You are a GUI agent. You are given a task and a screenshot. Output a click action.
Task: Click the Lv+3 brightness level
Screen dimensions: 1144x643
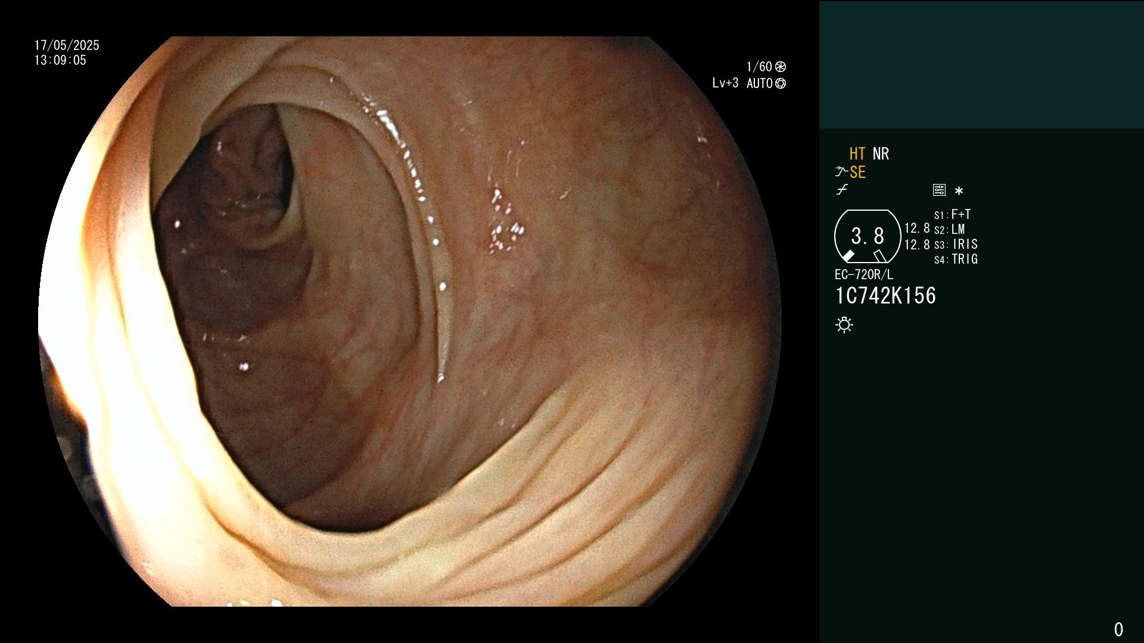click(x=725, y=83)
